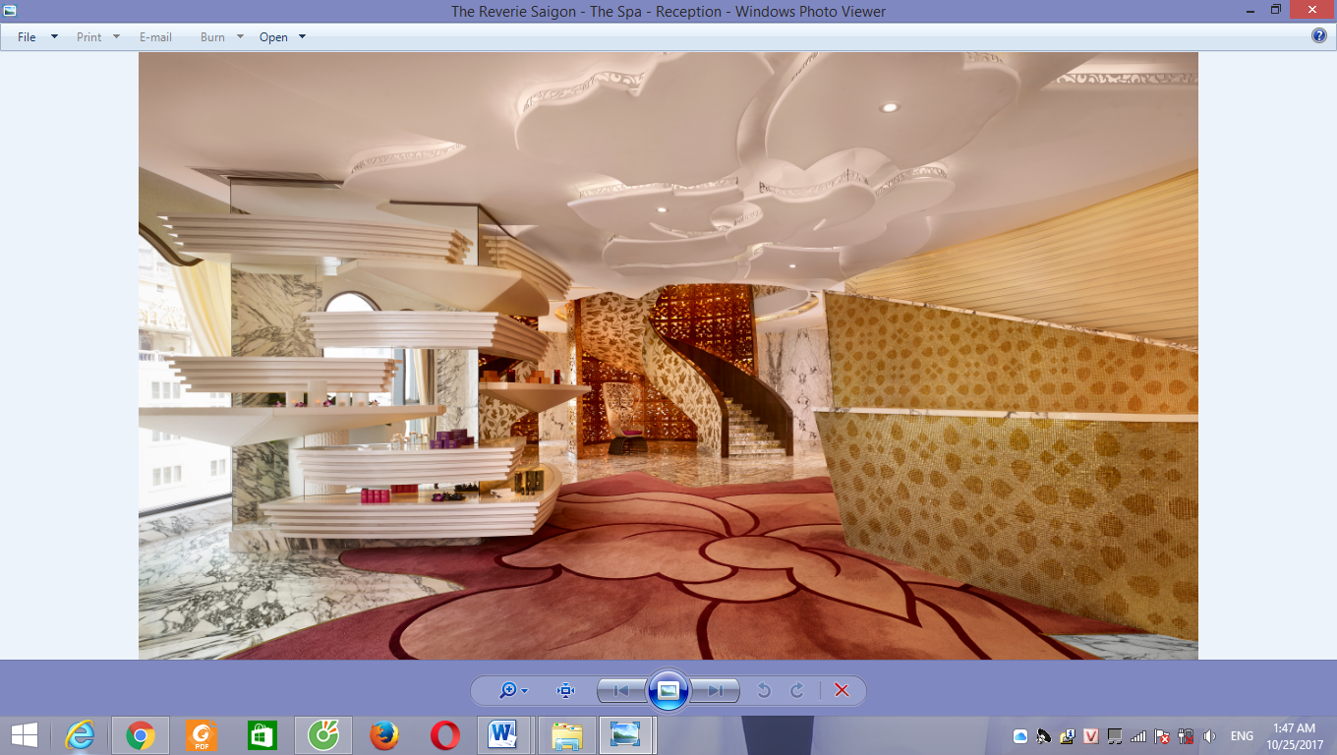Viewport: 1337px width, 755px height.
Task: Click the satellite dish tray icon
Action: point(1043,736)
